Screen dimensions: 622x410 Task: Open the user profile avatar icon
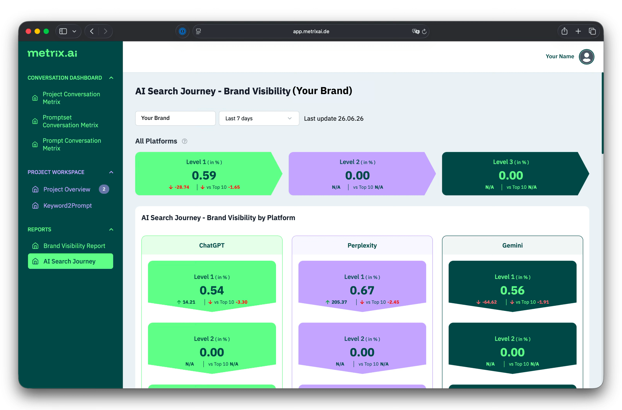click(x=586, y=57)
